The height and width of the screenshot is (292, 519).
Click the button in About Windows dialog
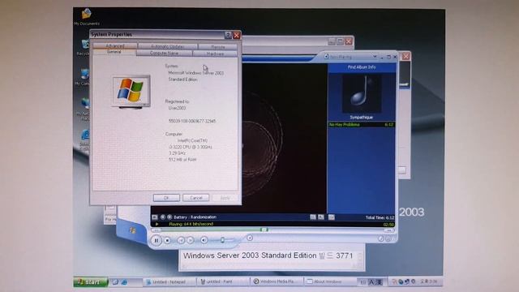(x=402, y=170)
